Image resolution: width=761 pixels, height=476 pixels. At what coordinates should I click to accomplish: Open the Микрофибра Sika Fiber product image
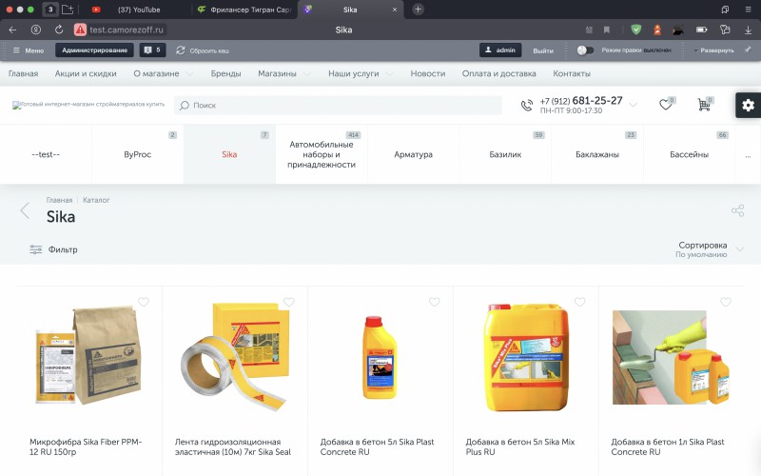coord(89,355)
